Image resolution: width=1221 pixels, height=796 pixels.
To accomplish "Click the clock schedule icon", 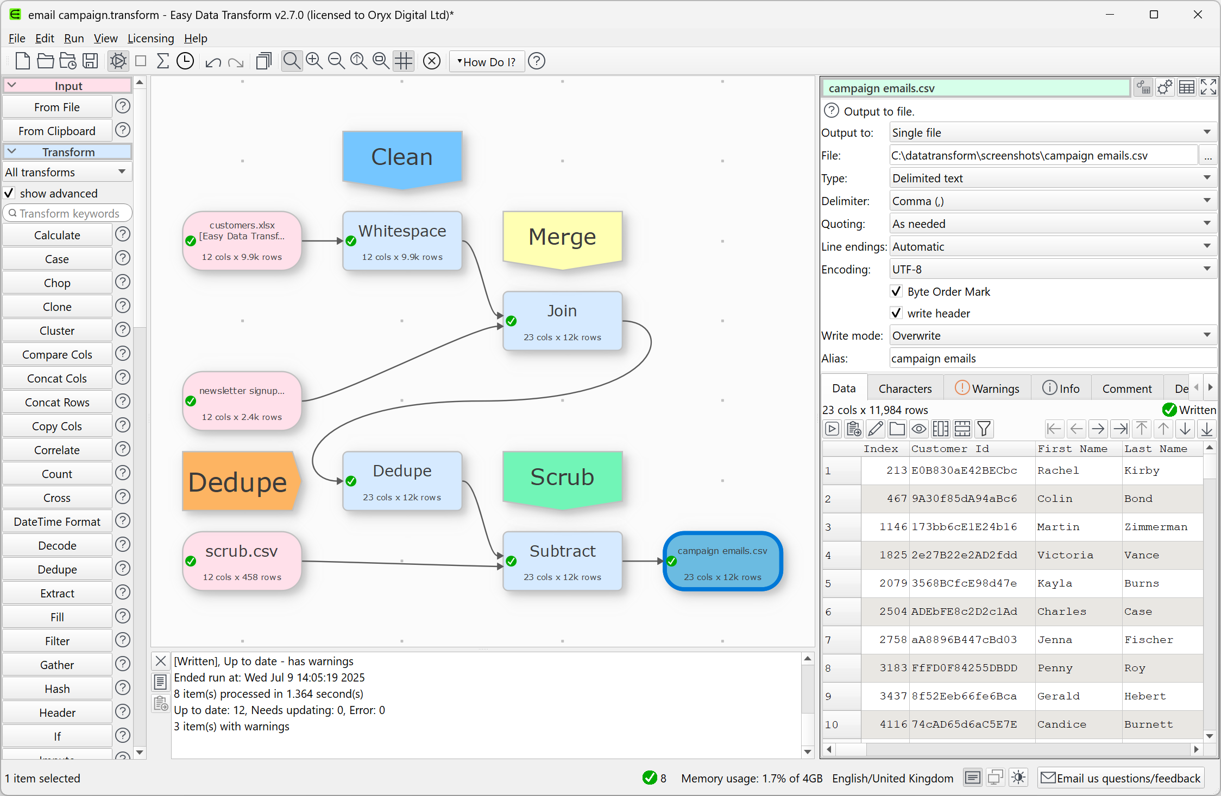I will [185, 61].
